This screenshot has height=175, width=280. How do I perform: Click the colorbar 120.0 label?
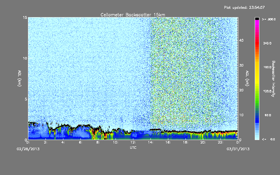(267, 91)
